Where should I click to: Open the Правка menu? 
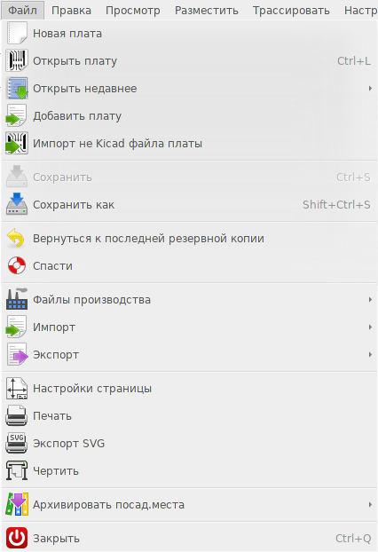coord(72,11)
